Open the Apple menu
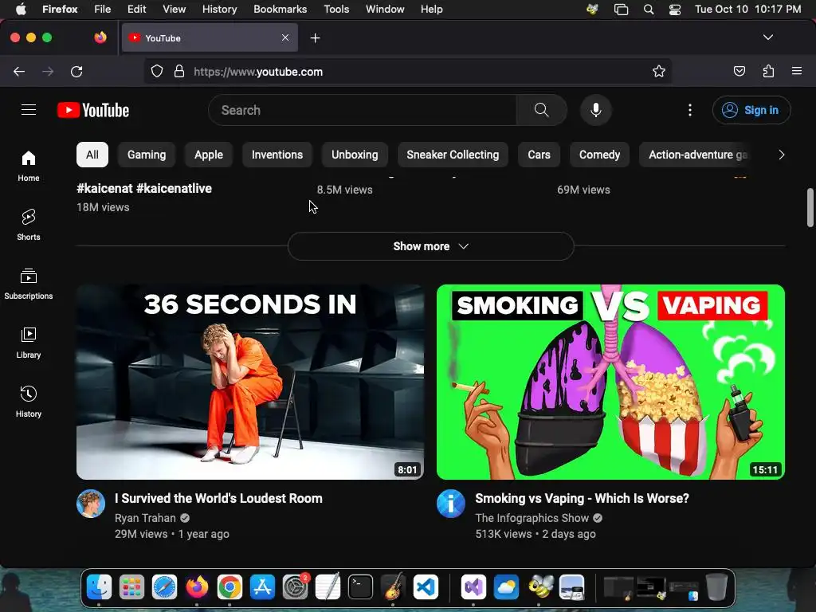 point(21,10)
